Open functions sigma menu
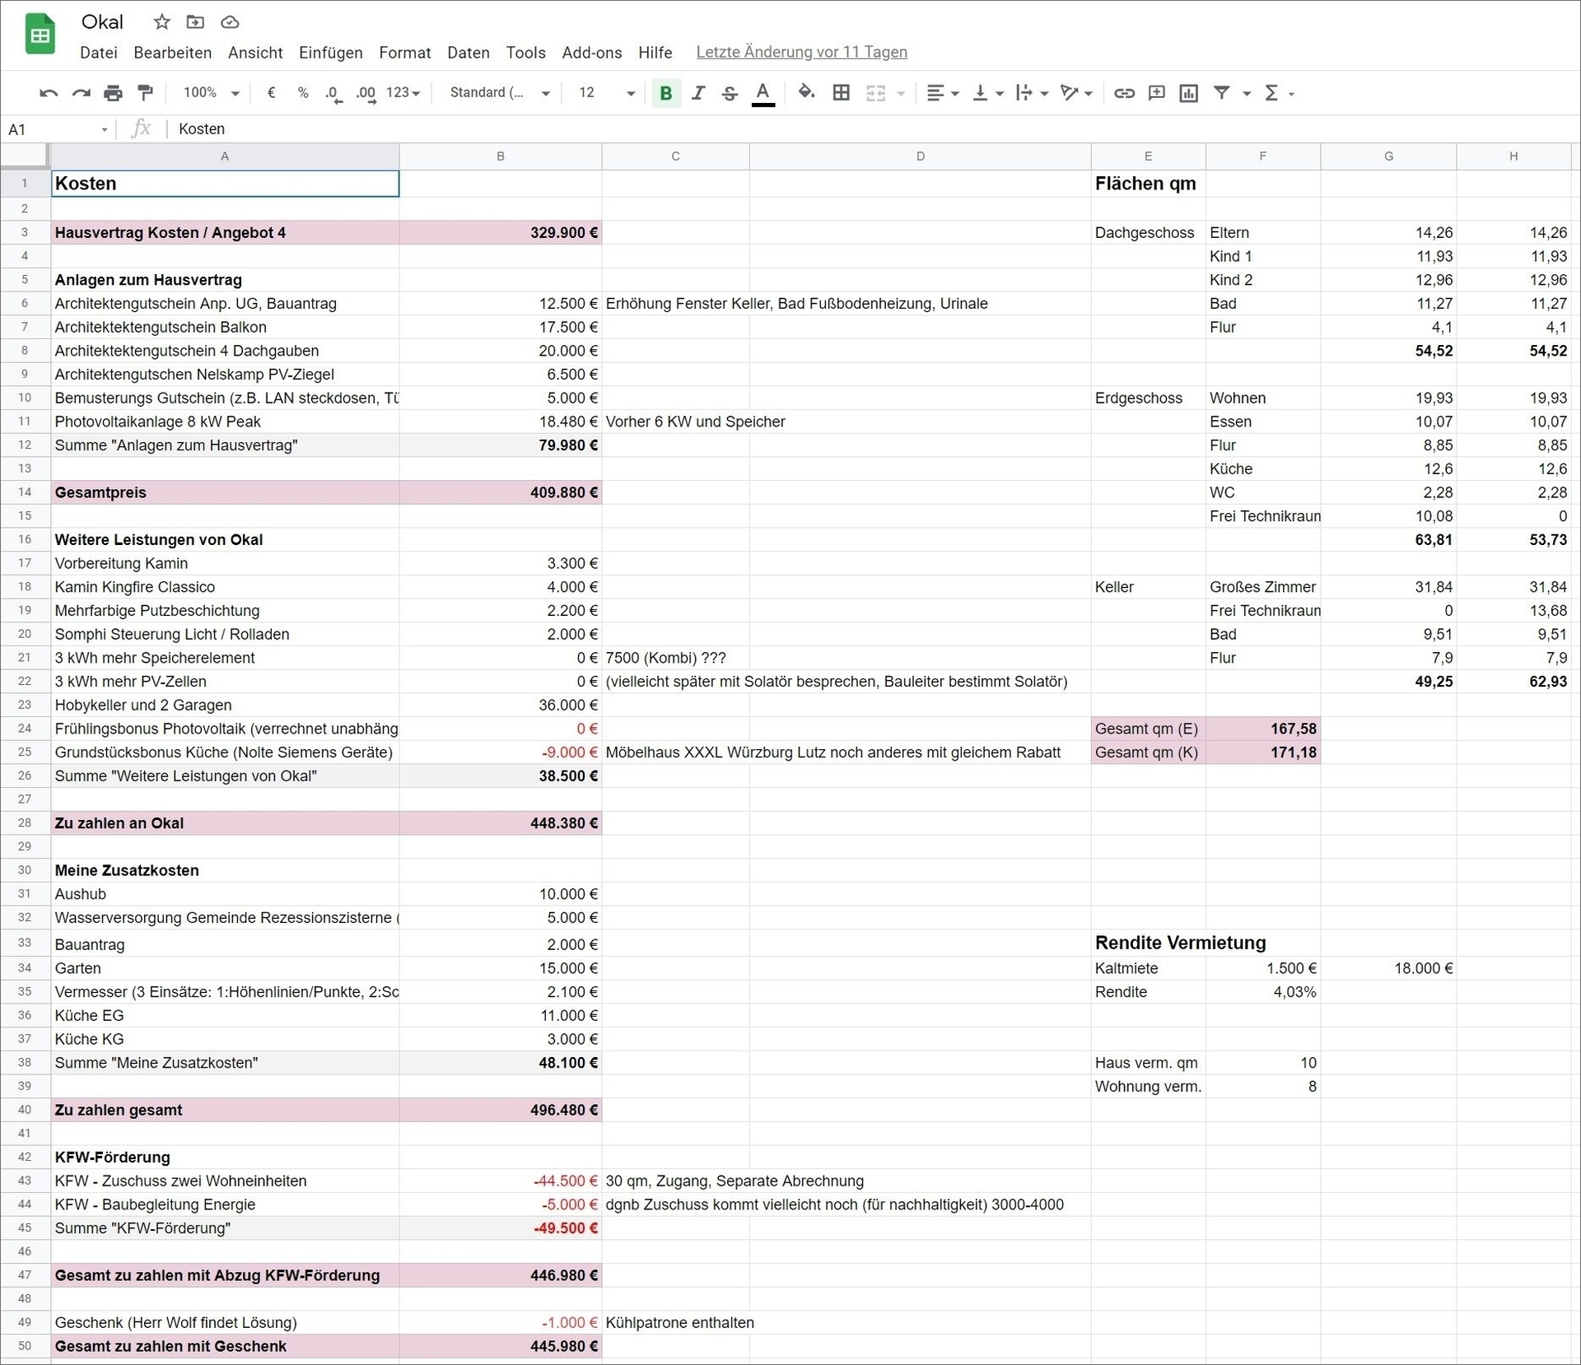Viewport: 1581px width, 1365px height. pyautogui.click(x=1279, y=93)
